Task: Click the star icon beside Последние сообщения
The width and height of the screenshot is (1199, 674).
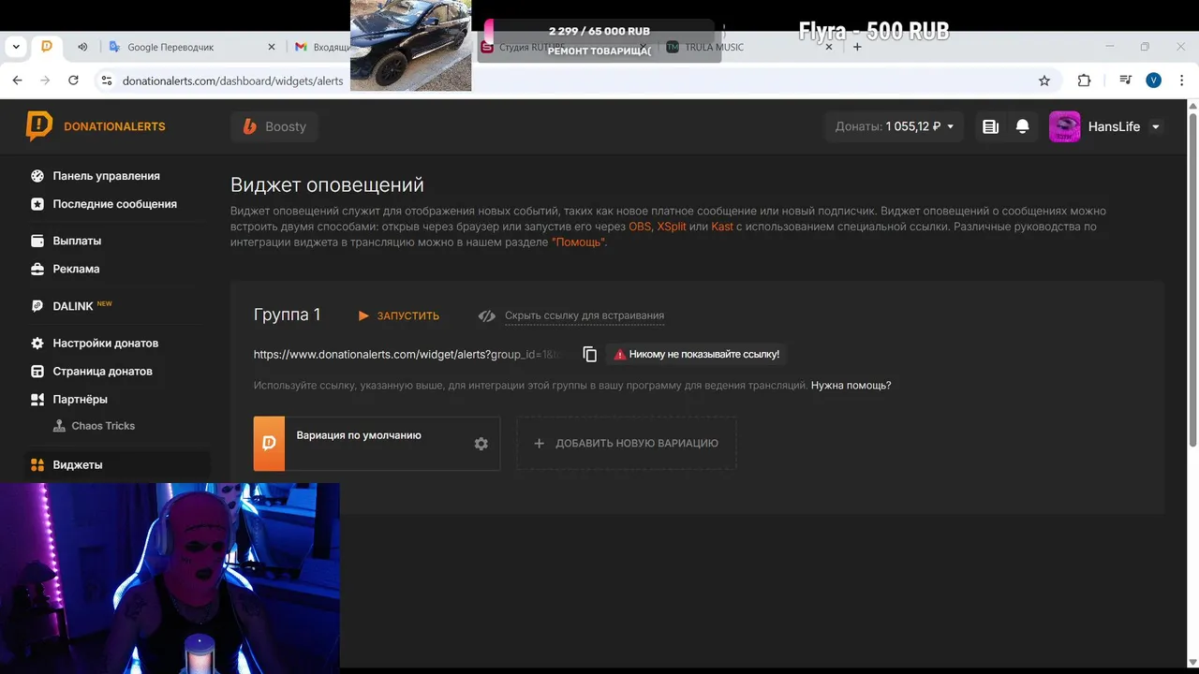Action: pyautogui.click(x=37, y=204)
